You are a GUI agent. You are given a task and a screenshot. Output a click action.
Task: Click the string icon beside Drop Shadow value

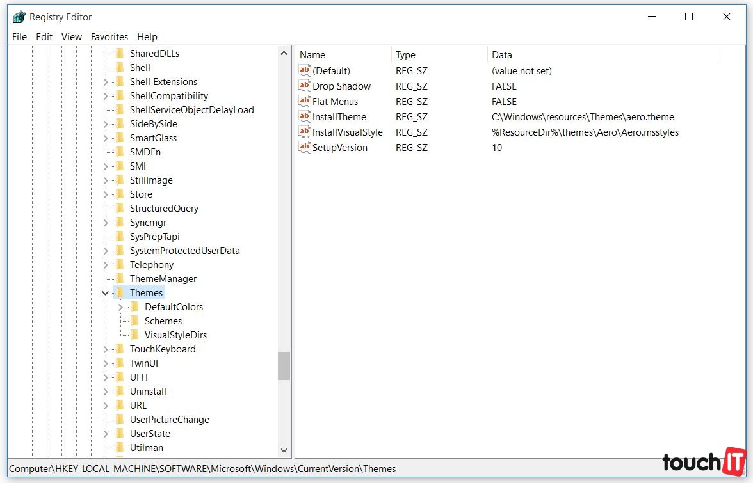point(305,86)
